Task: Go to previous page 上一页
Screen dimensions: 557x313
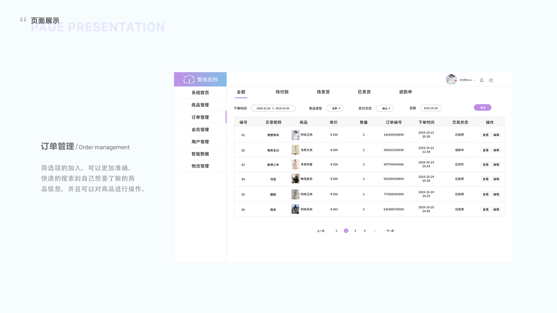Action: click(321, 231)
